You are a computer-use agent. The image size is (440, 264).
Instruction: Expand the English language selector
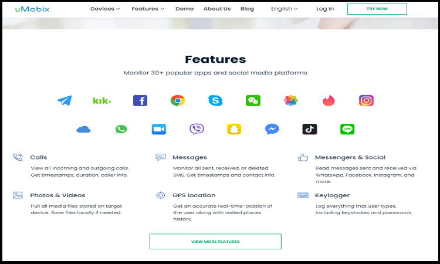285,9
